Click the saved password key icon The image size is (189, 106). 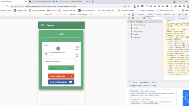pos(125,6)
